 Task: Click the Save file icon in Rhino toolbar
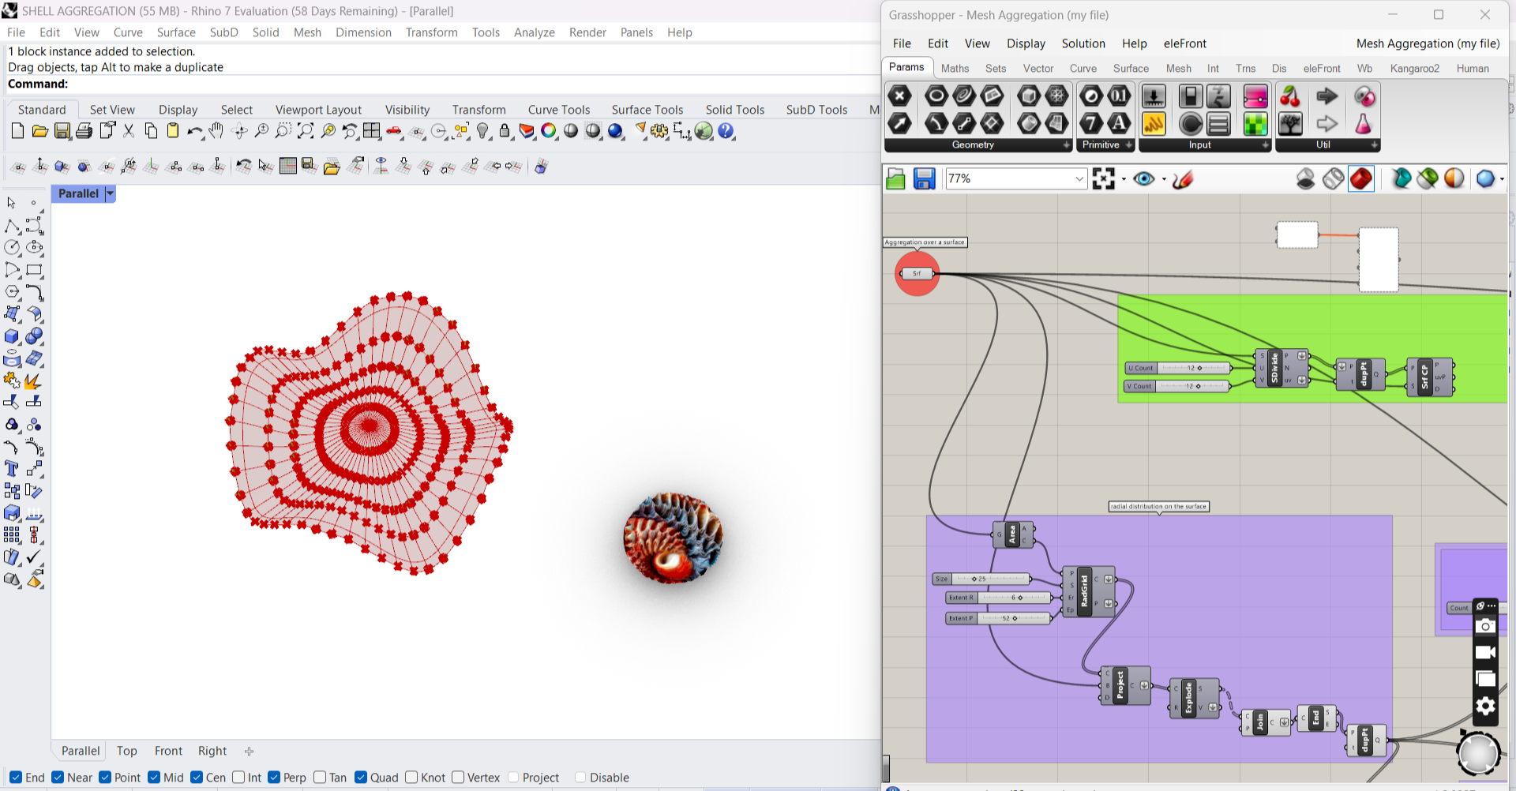pos(62,131)
